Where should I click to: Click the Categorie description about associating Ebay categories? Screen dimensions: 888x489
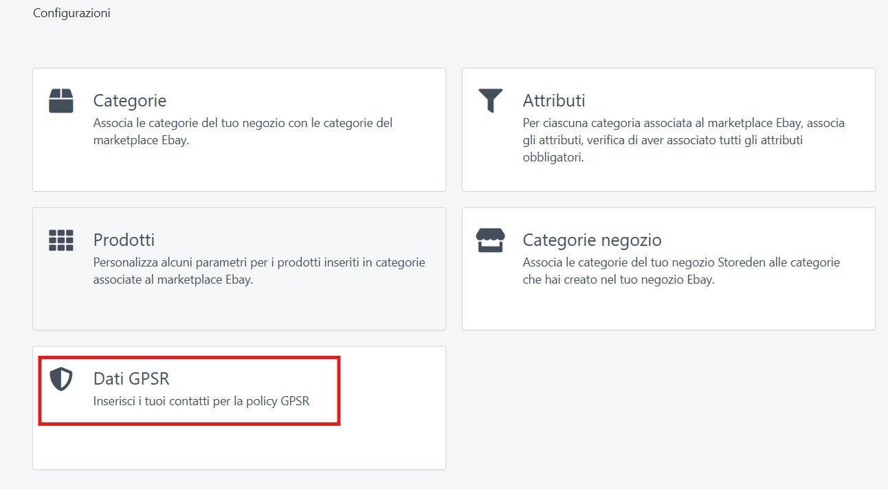[243, 131]
